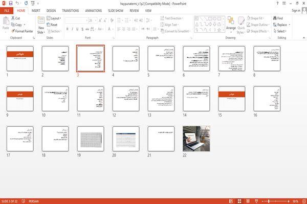Click the Replace button
Image resolution: width=307 pixels, height=204 pixels.
point(282,25)
